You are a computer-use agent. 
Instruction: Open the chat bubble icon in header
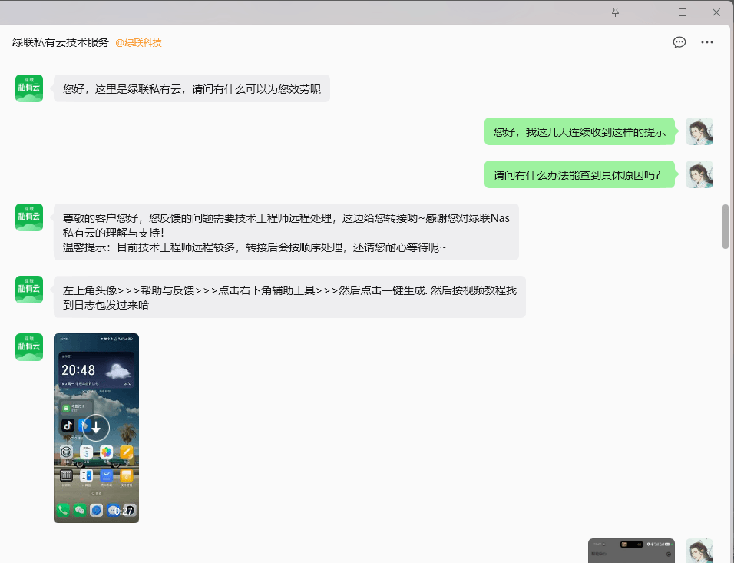679,42
